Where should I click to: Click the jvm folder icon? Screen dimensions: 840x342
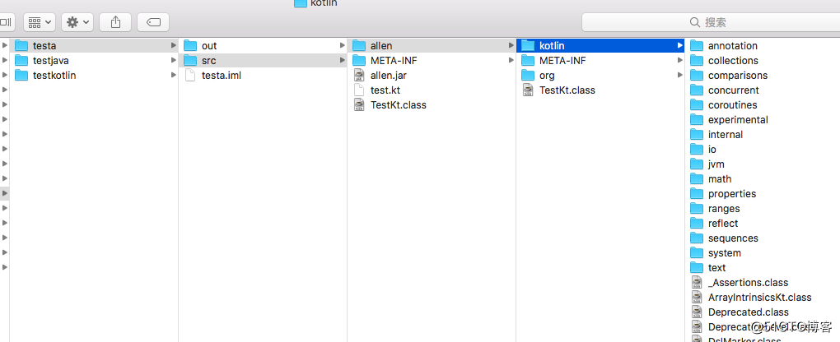point(697,164)
